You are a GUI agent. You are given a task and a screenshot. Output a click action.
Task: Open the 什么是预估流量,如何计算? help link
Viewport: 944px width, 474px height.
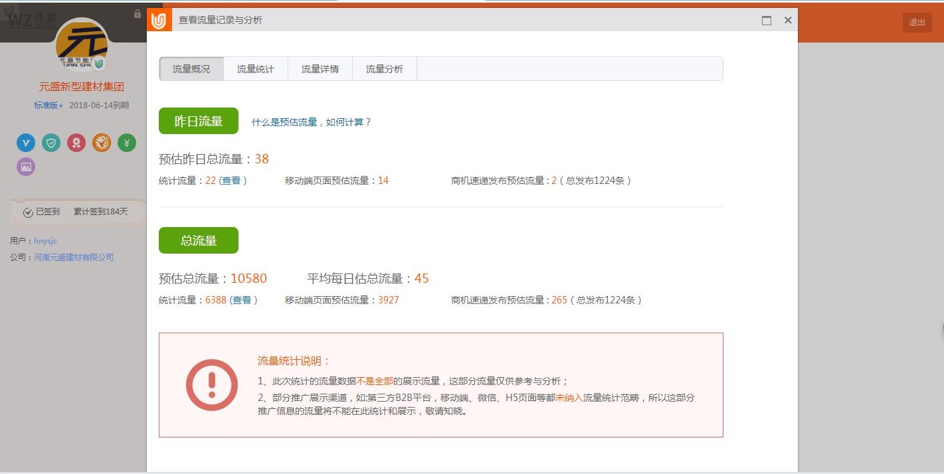(x=311, y=122)
